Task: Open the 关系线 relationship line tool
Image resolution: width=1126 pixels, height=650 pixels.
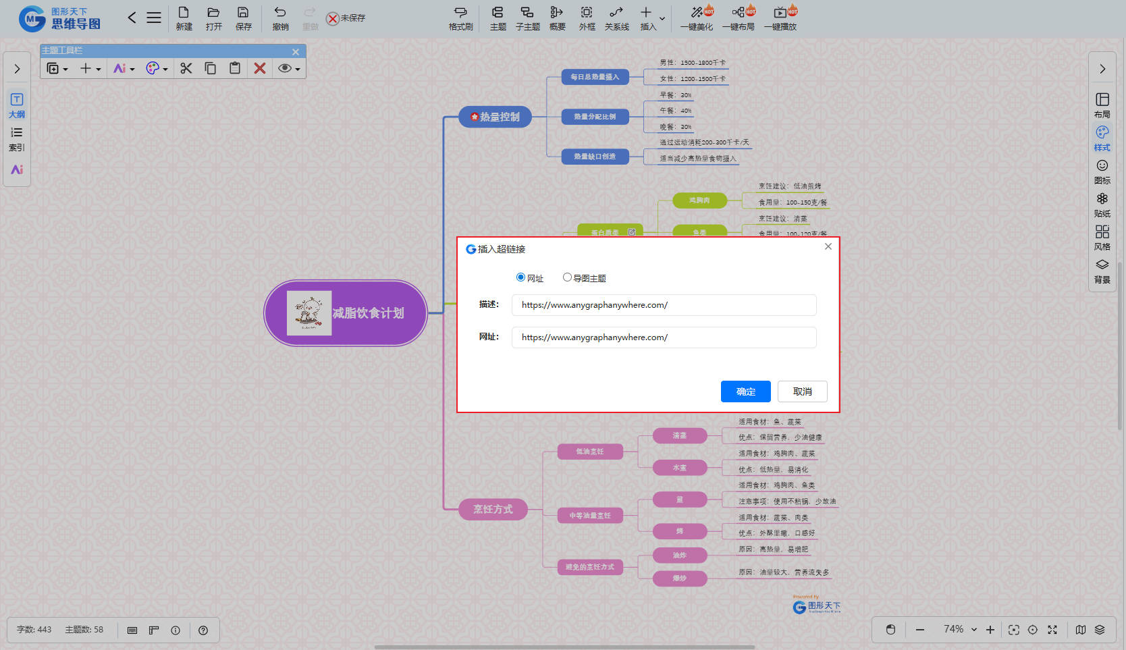Action: point(616,18)
